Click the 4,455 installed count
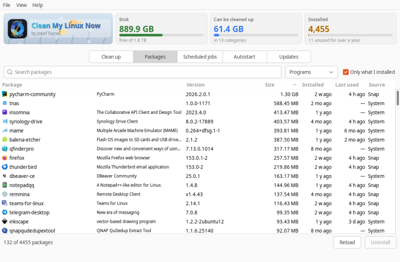Viewport: 400px width, 262px height. [318, 29]
